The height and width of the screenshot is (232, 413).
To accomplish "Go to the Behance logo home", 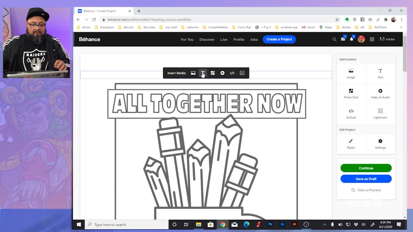I will (x=90, y=39).
